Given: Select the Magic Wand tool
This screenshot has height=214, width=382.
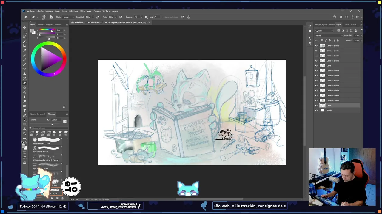Looking at the screenshot, I should 24,41.
